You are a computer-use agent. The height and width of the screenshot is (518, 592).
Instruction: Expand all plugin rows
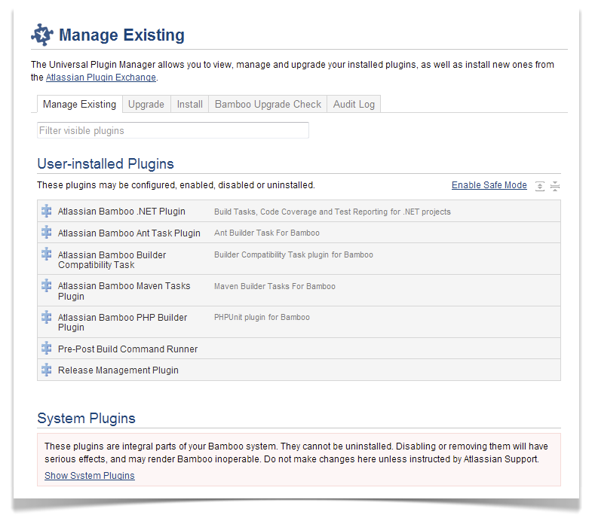click(x=540, y=186)
